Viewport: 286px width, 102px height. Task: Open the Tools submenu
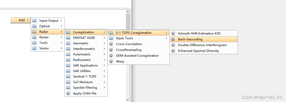(48, 43)
